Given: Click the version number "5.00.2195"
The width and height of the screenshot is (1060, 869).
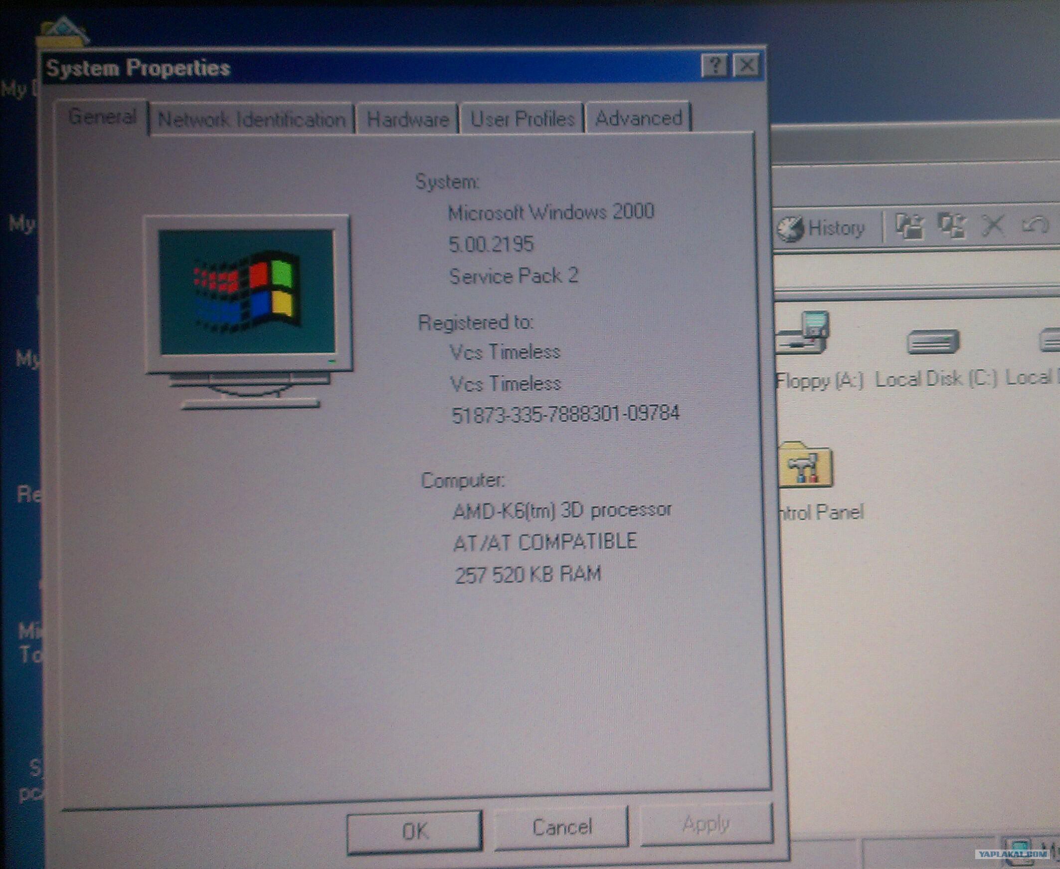Looking at the screenshot, I should [491, 244].
